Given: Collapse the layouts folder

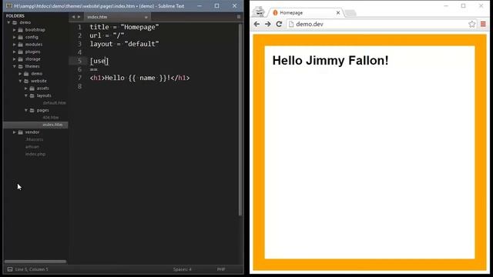Looking at the screenshot, I should 26,95.
